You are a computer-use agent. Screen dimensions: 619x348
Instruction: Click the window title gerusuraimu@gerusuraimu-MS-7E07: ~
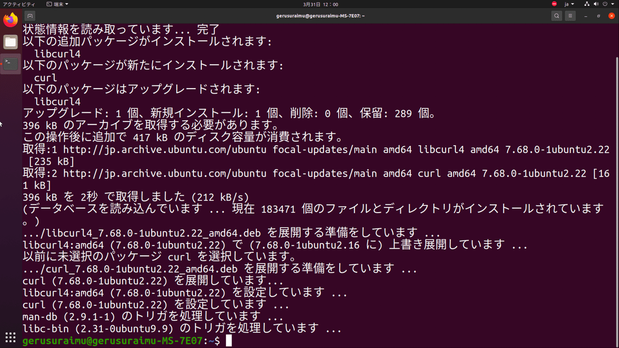pos(321,16)
